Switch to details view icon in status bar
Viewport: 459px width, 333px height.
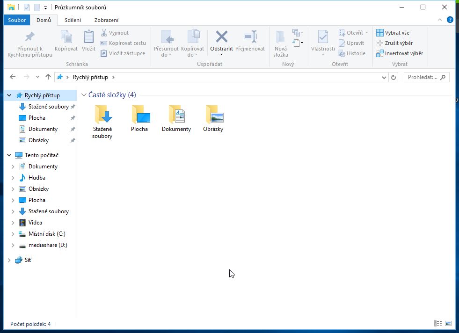click(438, 323)
